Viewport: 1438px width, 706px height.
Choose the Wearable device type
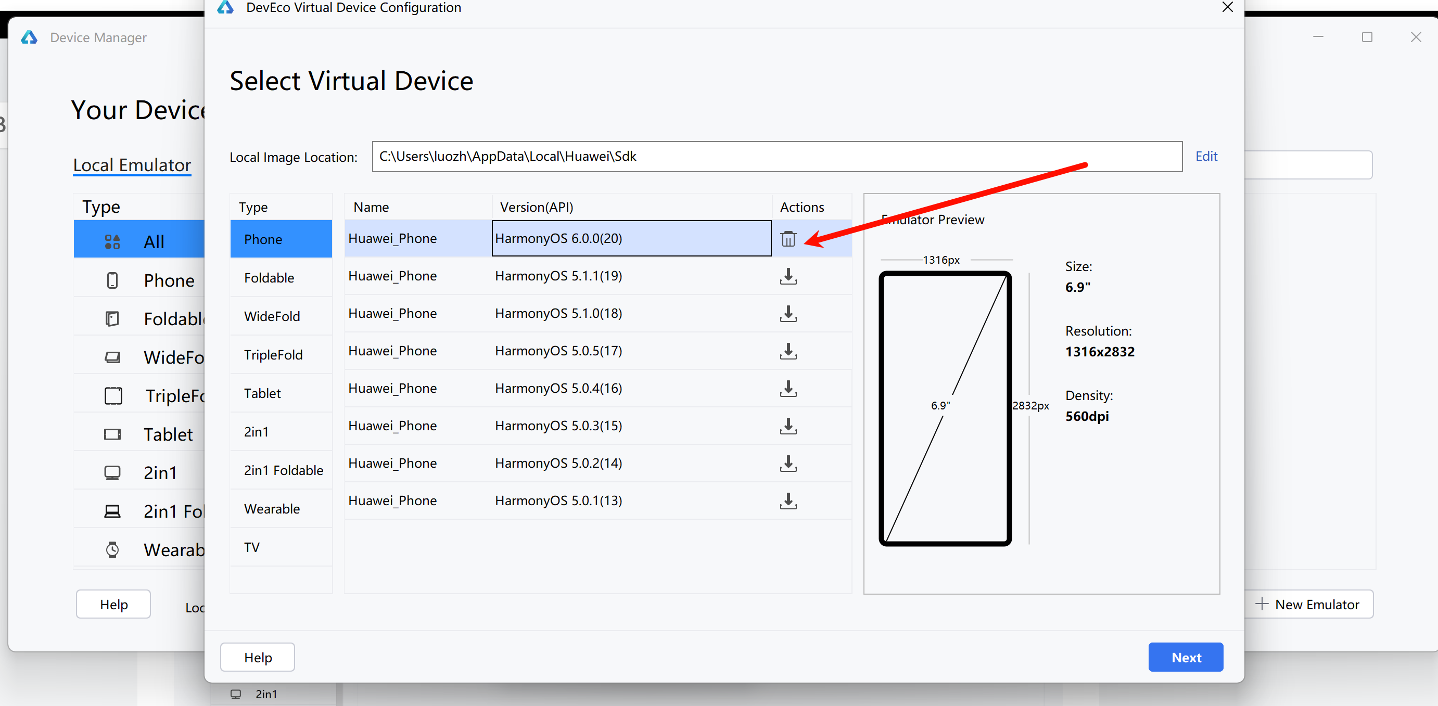(272, 508)
